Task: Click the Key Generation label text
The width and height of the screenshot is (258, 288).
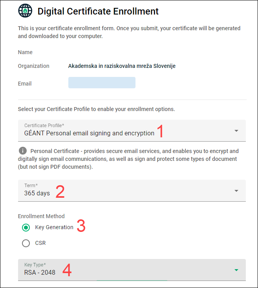Action: tap(54, 227)
